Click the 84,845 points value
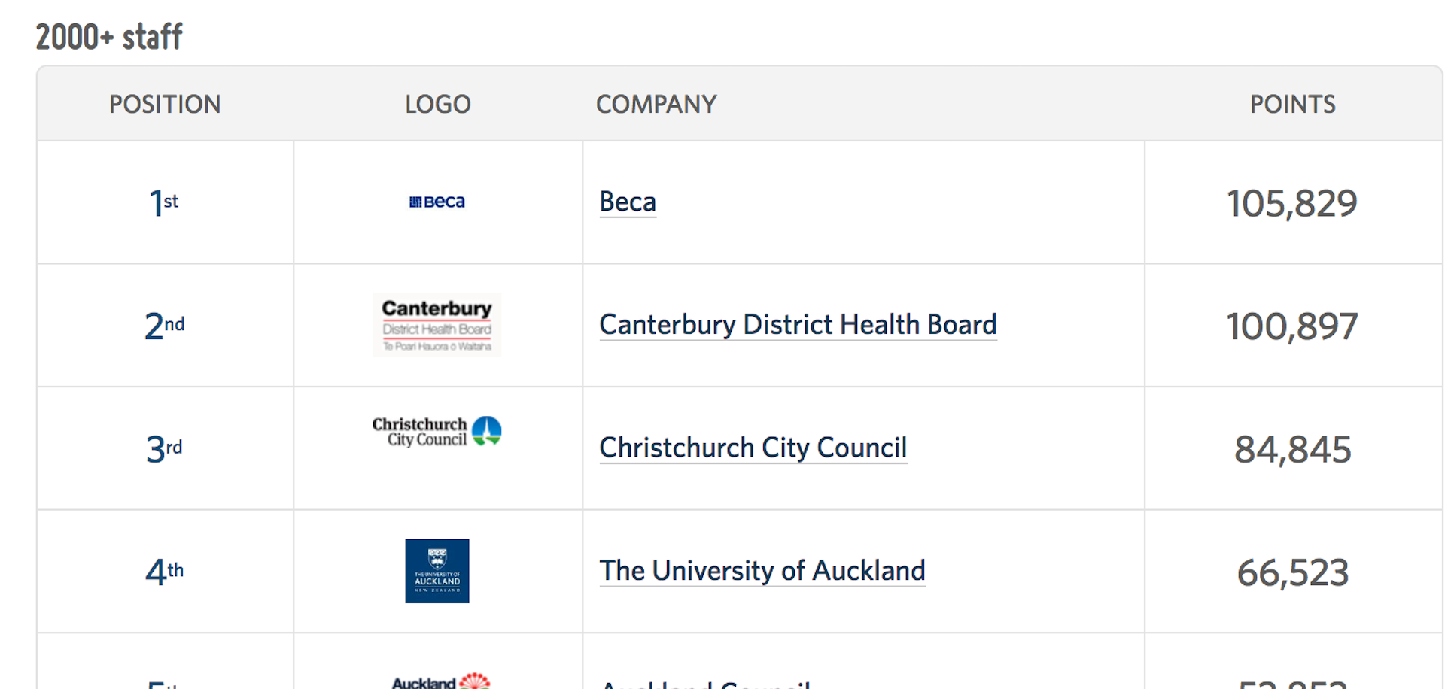 (1292, 449)
